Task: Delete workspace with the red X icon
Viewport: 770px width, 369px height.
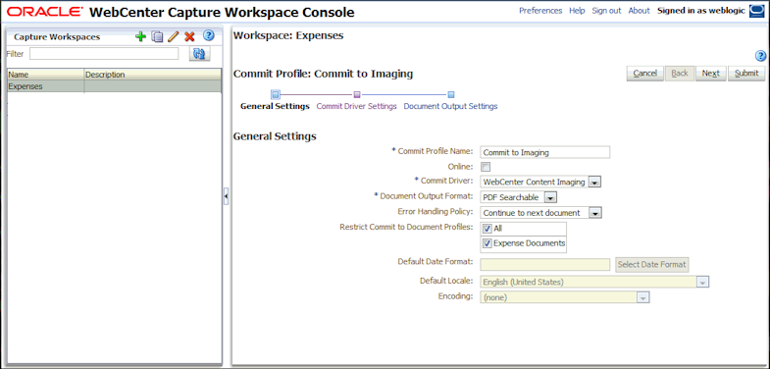Action: pyautogui.click(x=189, y=37)
